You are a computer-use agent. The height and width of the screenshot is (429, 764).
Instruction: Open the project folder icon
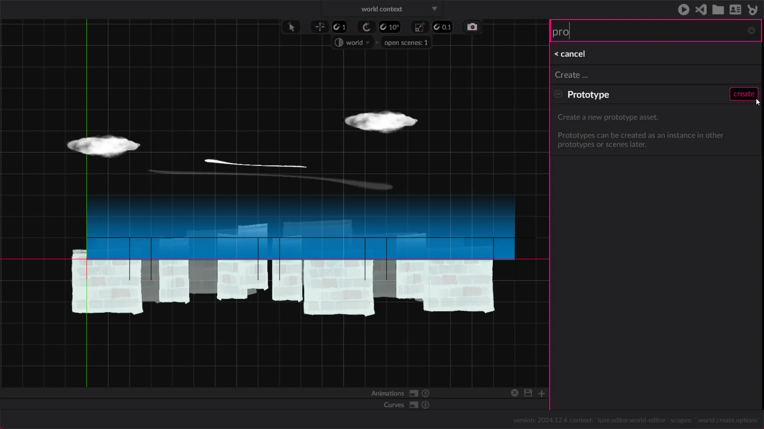pos(718,10)
